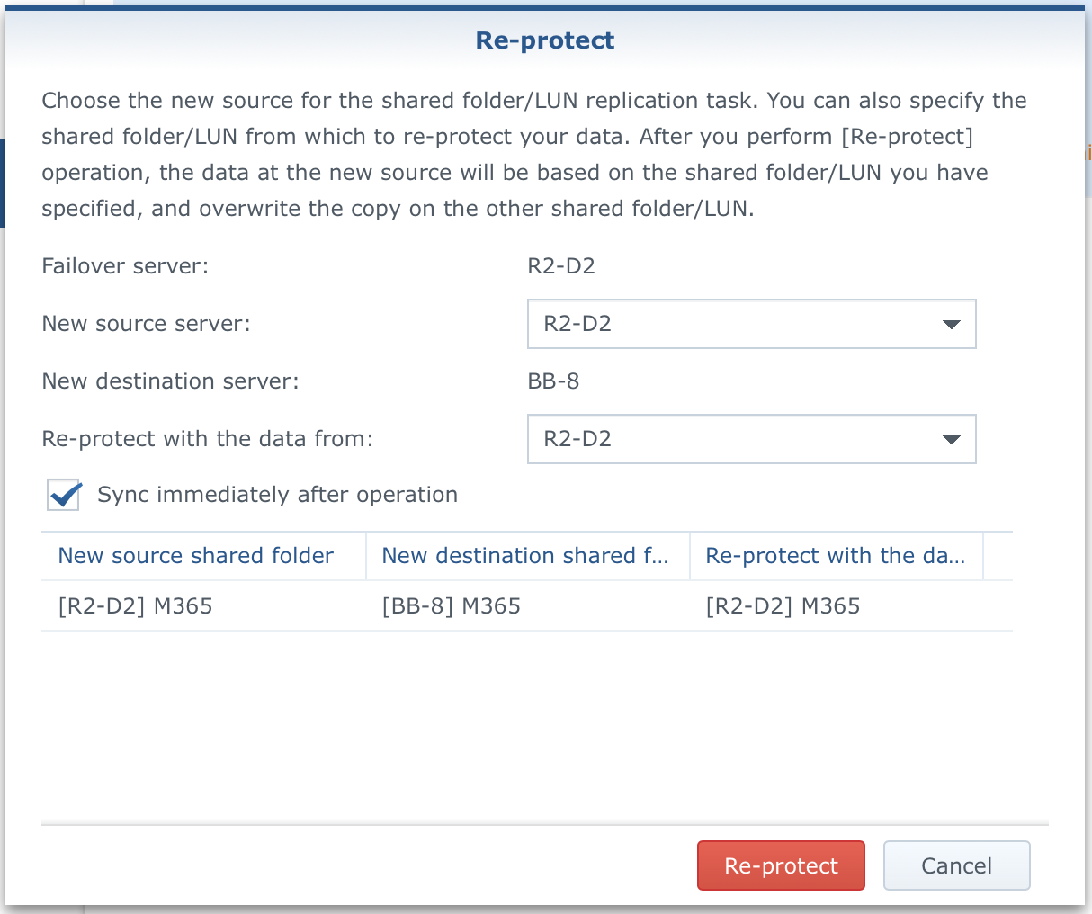
Task: Click the Failover server value R2-D2
Action: pos(561,266)
